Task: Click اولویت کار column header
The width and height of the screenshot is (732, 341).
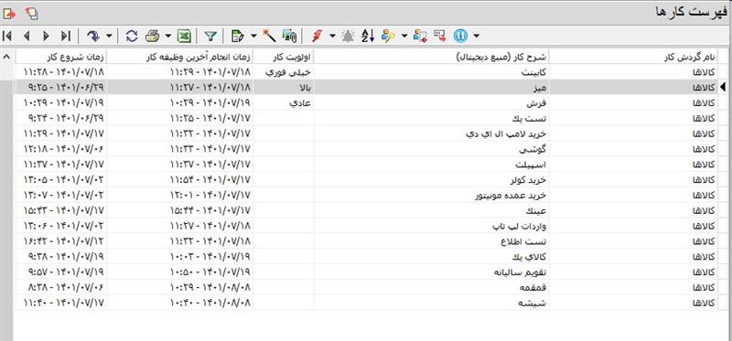Action: (x=284, y=57)
